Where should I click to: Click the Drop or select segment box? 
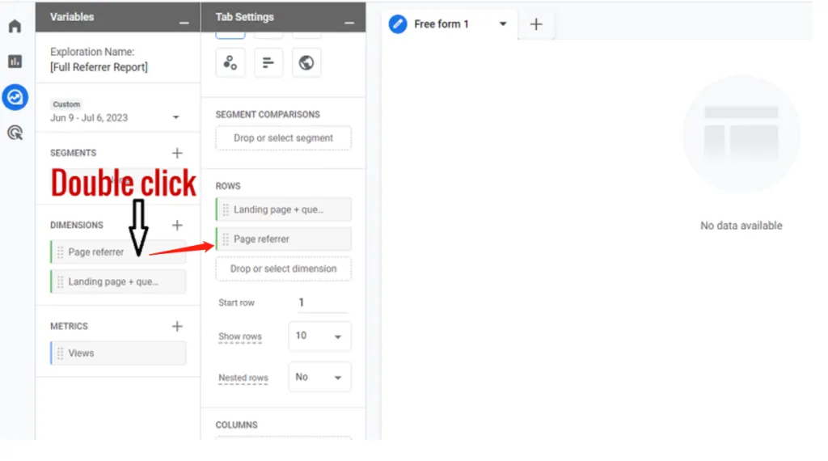click(283, 138)
